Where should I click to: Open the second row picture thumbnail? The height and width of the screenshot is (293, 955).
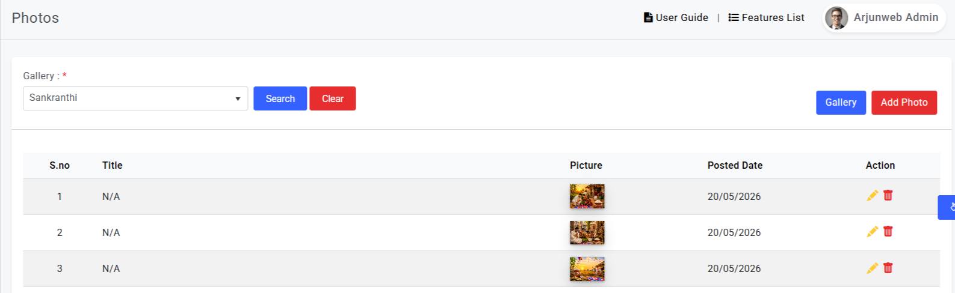(587, 232)
